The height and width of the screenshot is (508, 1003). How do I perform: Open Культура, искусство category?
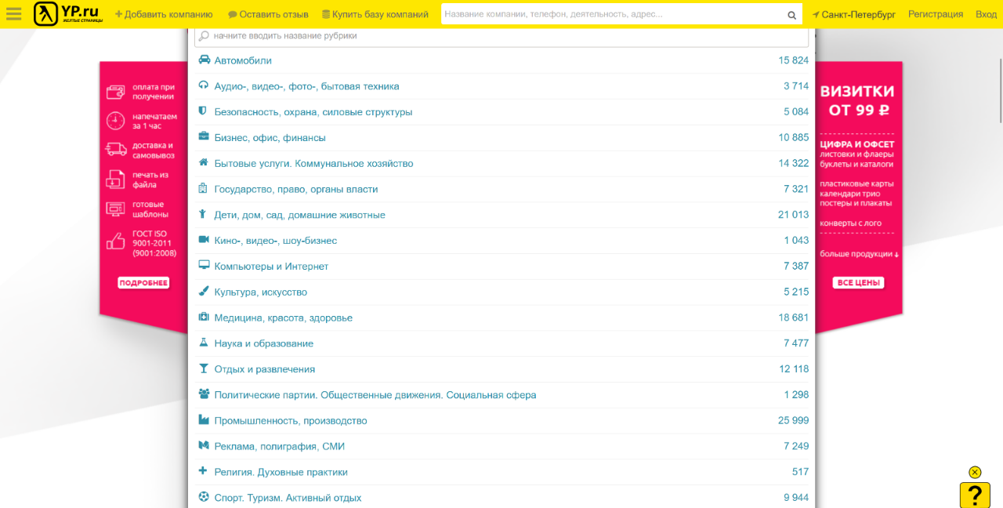261,292
